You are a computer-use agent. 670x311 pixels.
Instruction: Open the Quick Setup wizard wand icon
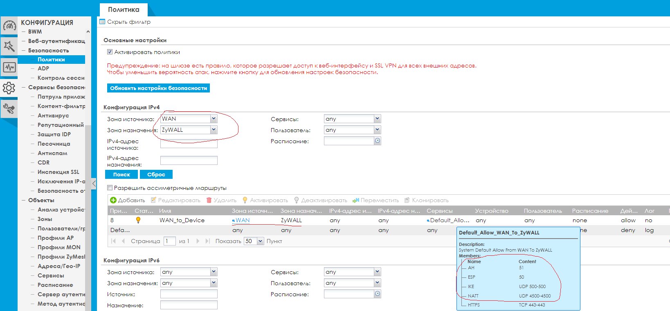tap(9, 46)
